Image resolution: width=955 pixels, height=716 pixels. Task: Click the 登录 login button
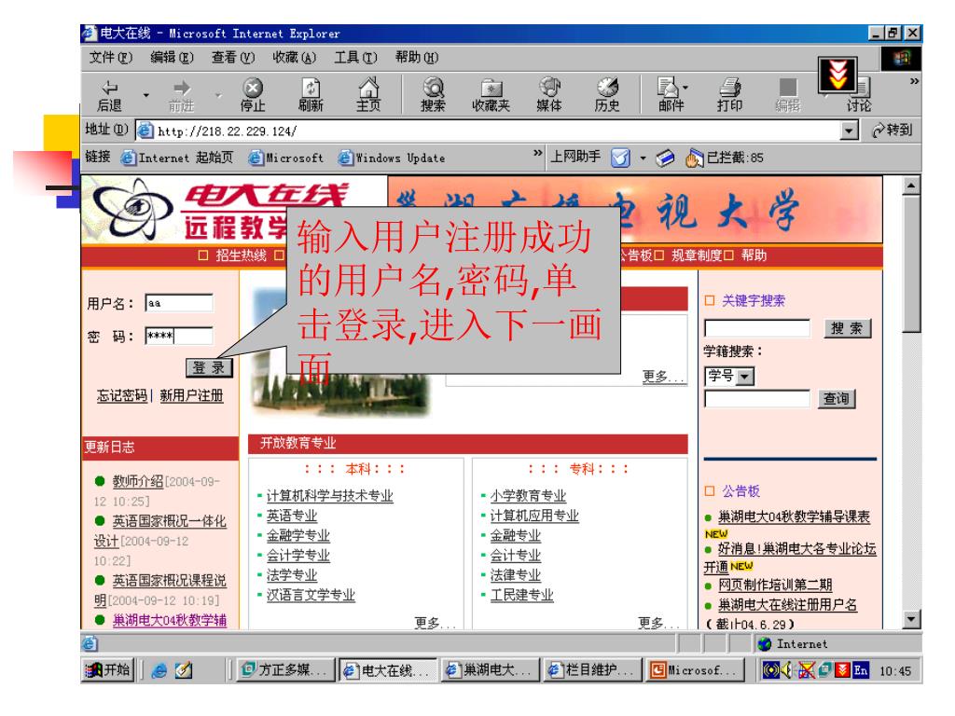coord(209,367)
